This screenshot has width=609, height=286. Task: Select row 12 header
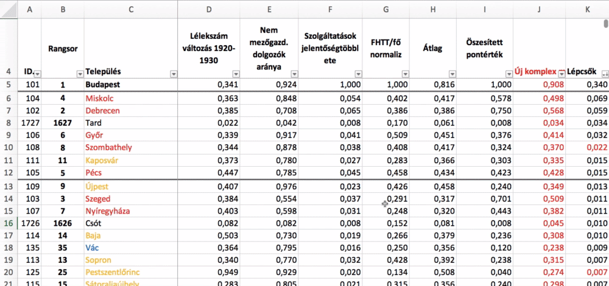(9, 173)
